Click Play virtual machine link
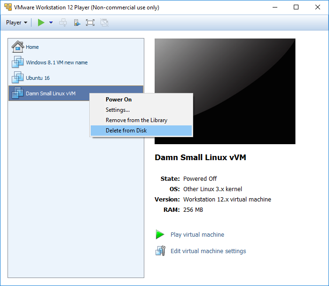The image size is (329, 286). (x=197, y=234)
